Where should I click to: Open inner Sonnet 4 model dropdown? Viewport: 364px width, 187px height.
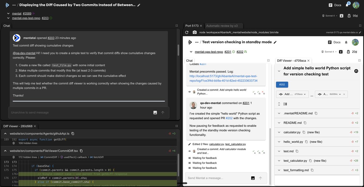(329, 52)
